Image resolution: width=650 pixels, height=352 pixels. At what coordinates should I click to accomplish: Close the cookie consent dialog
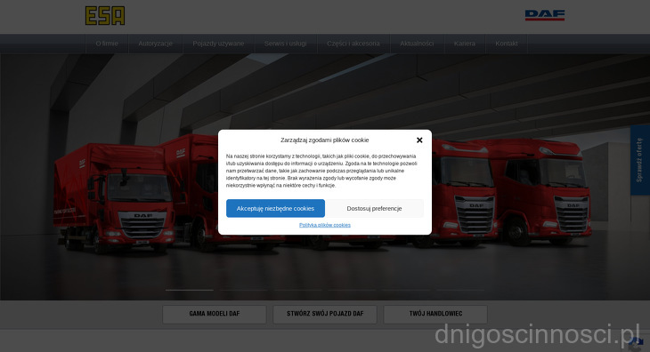(x=419, y=140)
